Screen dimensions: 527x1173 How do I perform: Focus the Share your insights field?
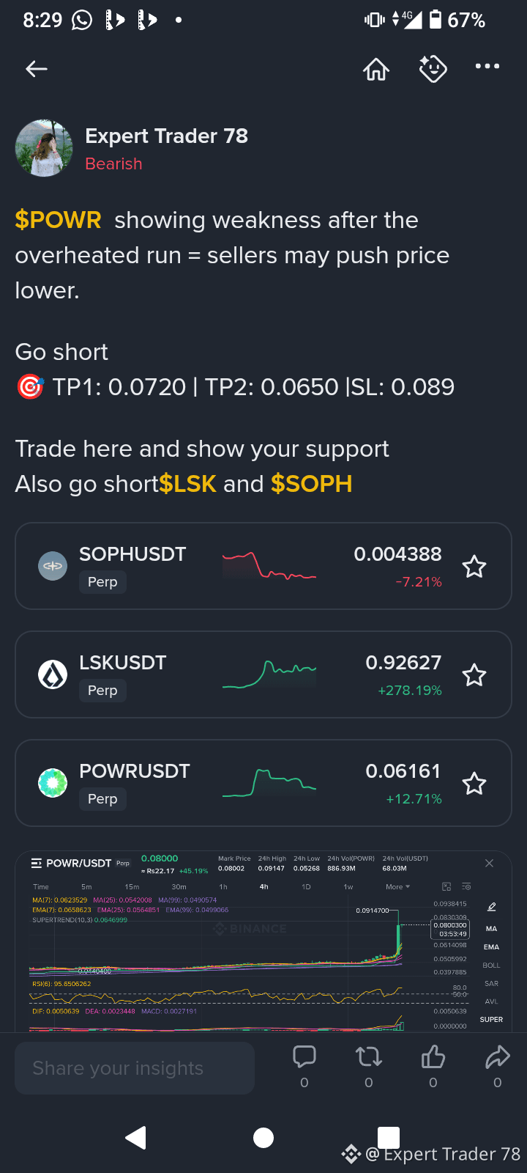click(135, 1068)
